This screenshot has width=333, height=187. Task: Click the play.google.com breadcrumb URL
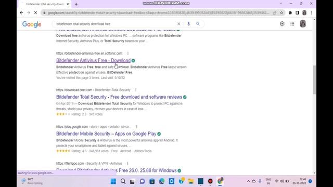(94, 127)
